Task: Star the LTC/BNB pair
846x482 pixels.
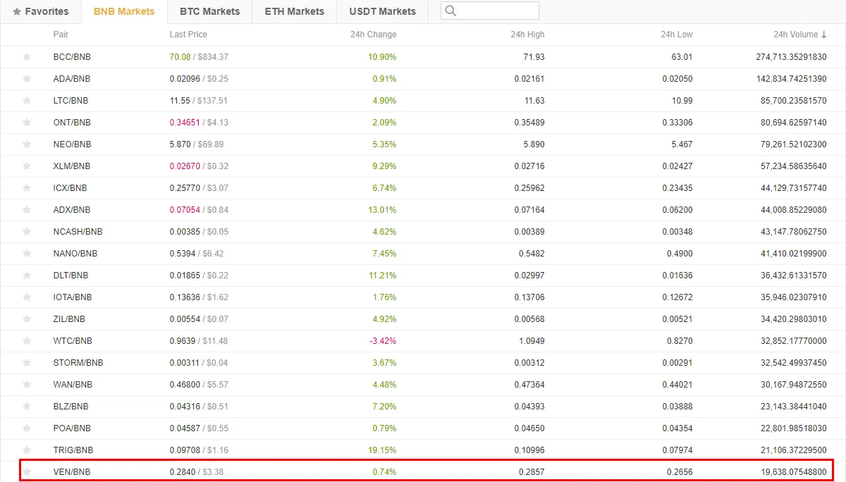Action: pos(27,101)
